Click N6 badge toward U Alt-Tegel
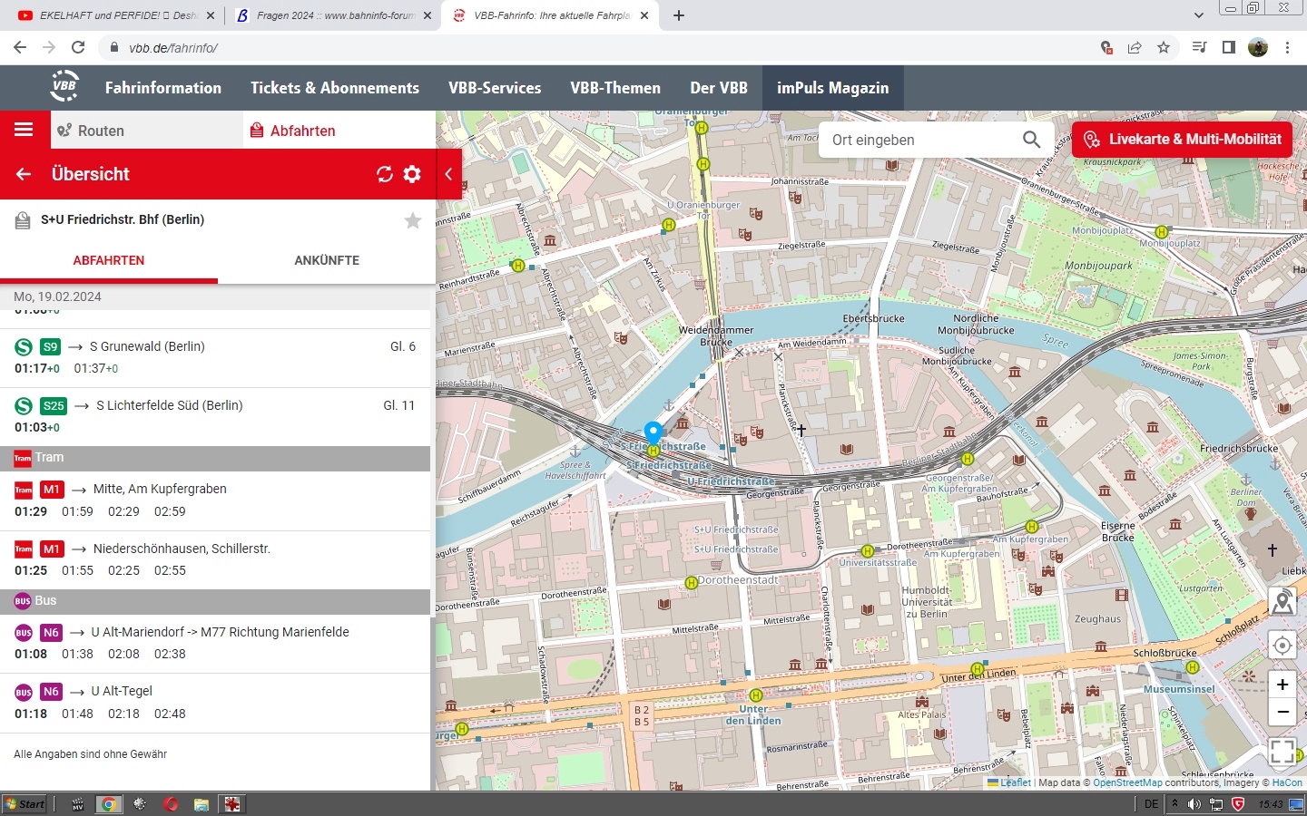Screen dimensions: 1307x816 point(51,691)
